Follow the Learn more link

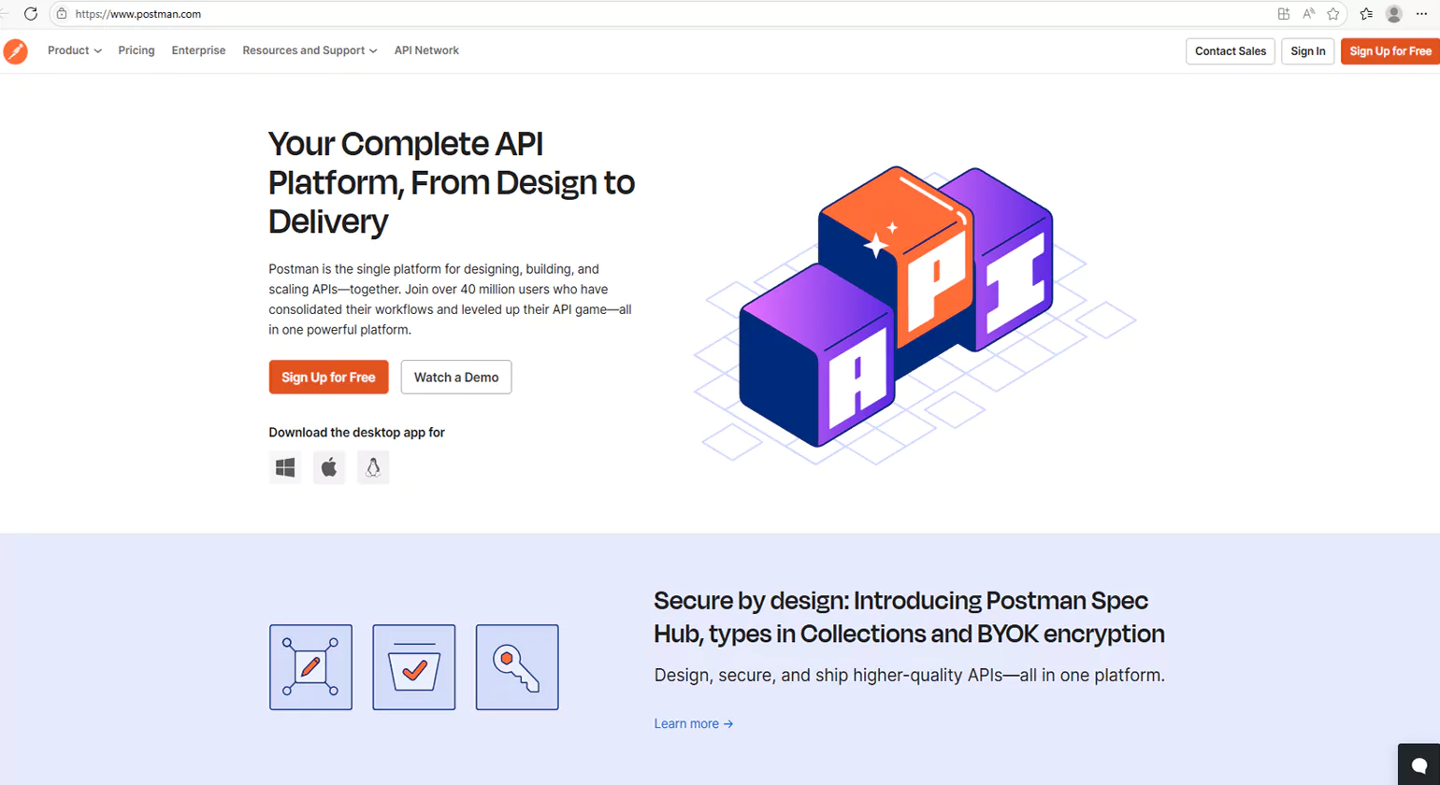coord(693,724)
